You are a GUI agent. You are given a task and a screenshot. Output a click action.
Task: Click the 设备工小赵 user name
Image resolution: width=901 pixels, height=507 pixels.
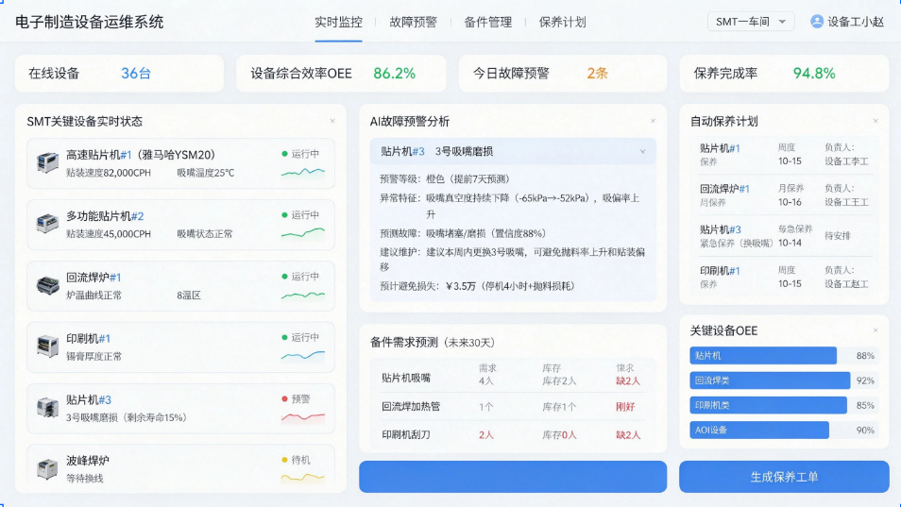(856, 22)
